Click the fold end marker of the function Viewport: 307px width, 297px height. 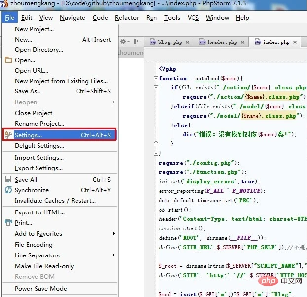pos(156,153)
